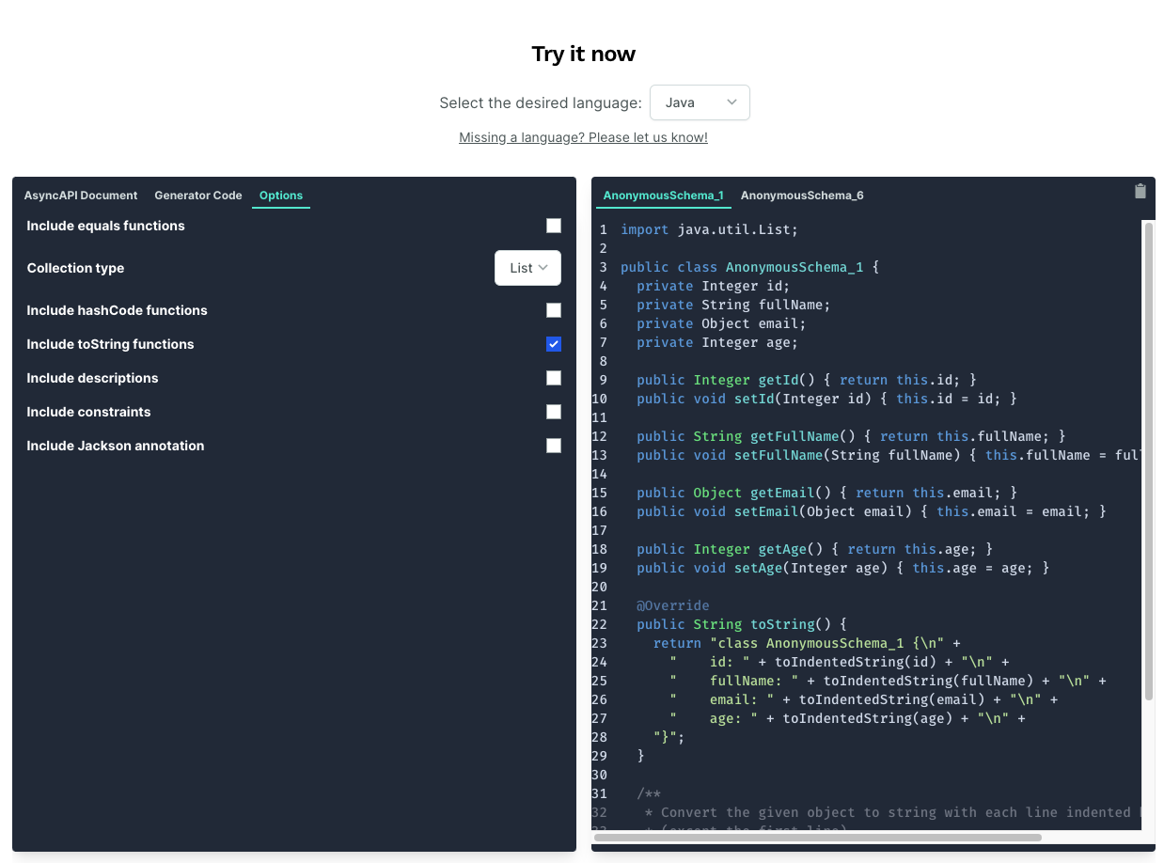
Task: Click public String toString() line
Action: (742, 624)
